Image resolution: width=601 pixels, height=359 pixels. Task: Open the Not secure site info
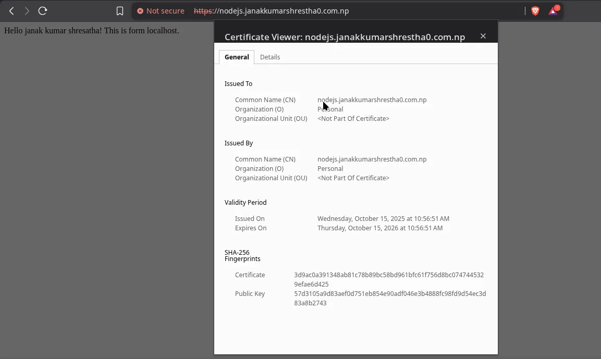point(161,11)
